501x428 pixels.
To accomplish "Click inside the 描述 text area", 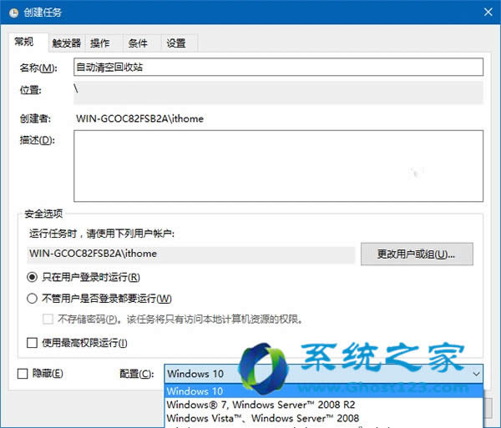I will click(278, 166).
